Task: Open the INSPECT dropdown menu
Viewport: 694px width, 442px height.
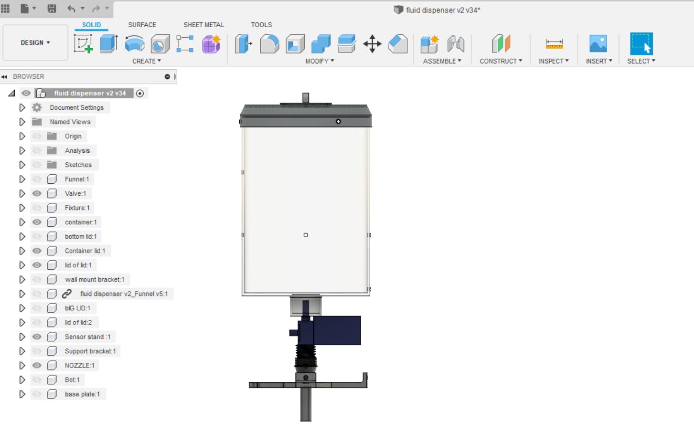Action: pyautogui.click(x=554, y=61)
